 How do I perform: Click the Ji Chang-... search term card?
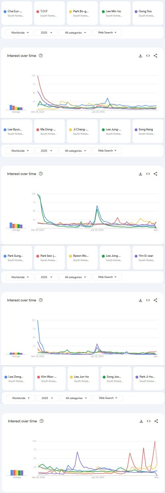click(82, 131)
